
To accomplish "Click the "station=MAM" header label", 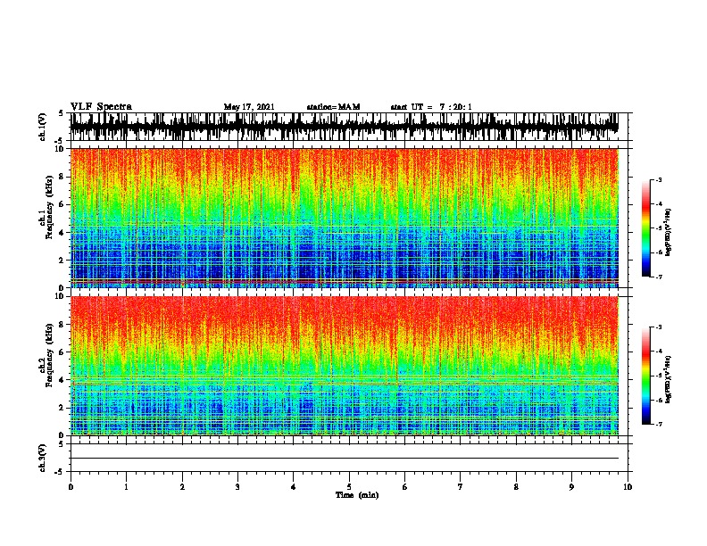I will [x=333, y=107].
